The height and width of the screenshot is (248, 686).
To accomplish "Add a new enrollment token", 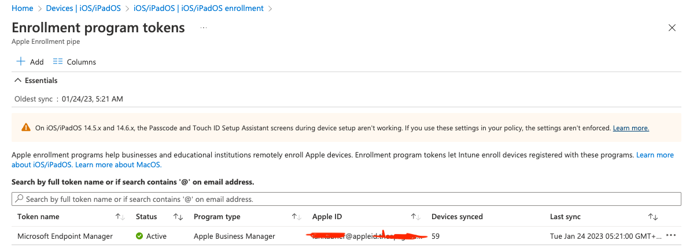I will (x=29, y=62).
